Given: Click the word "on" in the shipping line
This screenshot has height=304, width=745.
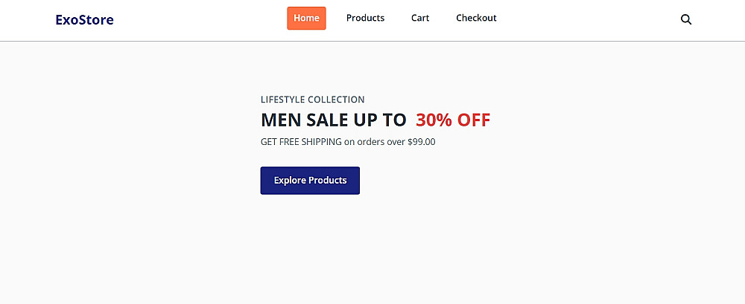Looking at the screenshot, I should tap(349, 141).
